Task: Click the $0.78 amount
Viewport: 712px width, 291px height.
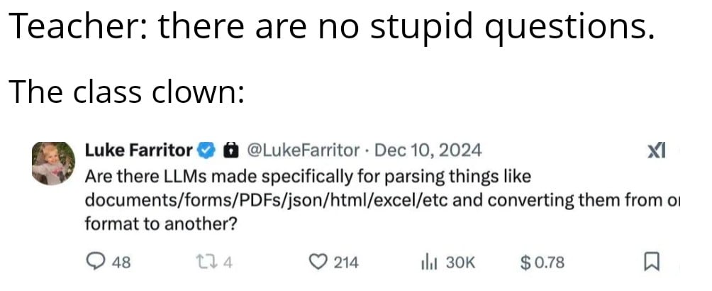Action: (549, 263)
